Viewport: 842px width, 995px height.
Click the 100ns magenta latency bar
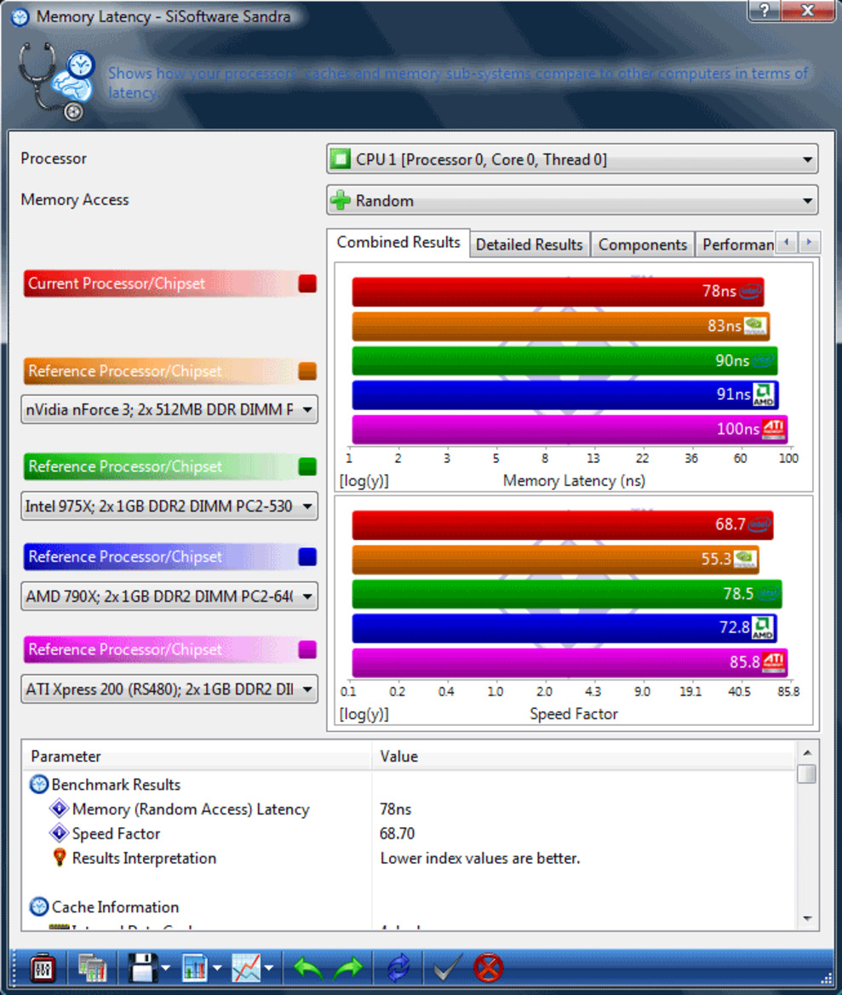click(570, 430)
